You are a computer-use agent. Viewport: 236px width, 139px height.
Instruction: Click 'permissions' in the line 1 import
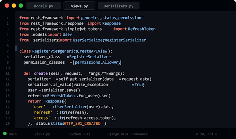click(131, 18)
